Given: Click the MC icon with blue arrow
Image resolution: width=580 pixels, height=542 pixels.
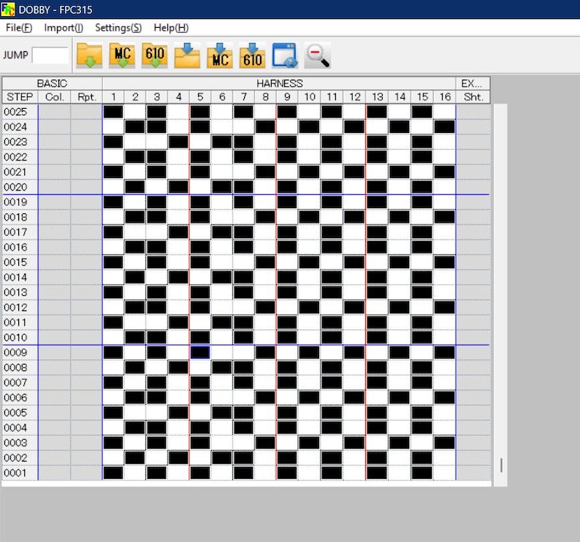Looking at the screenshot, I should [220, 56].
